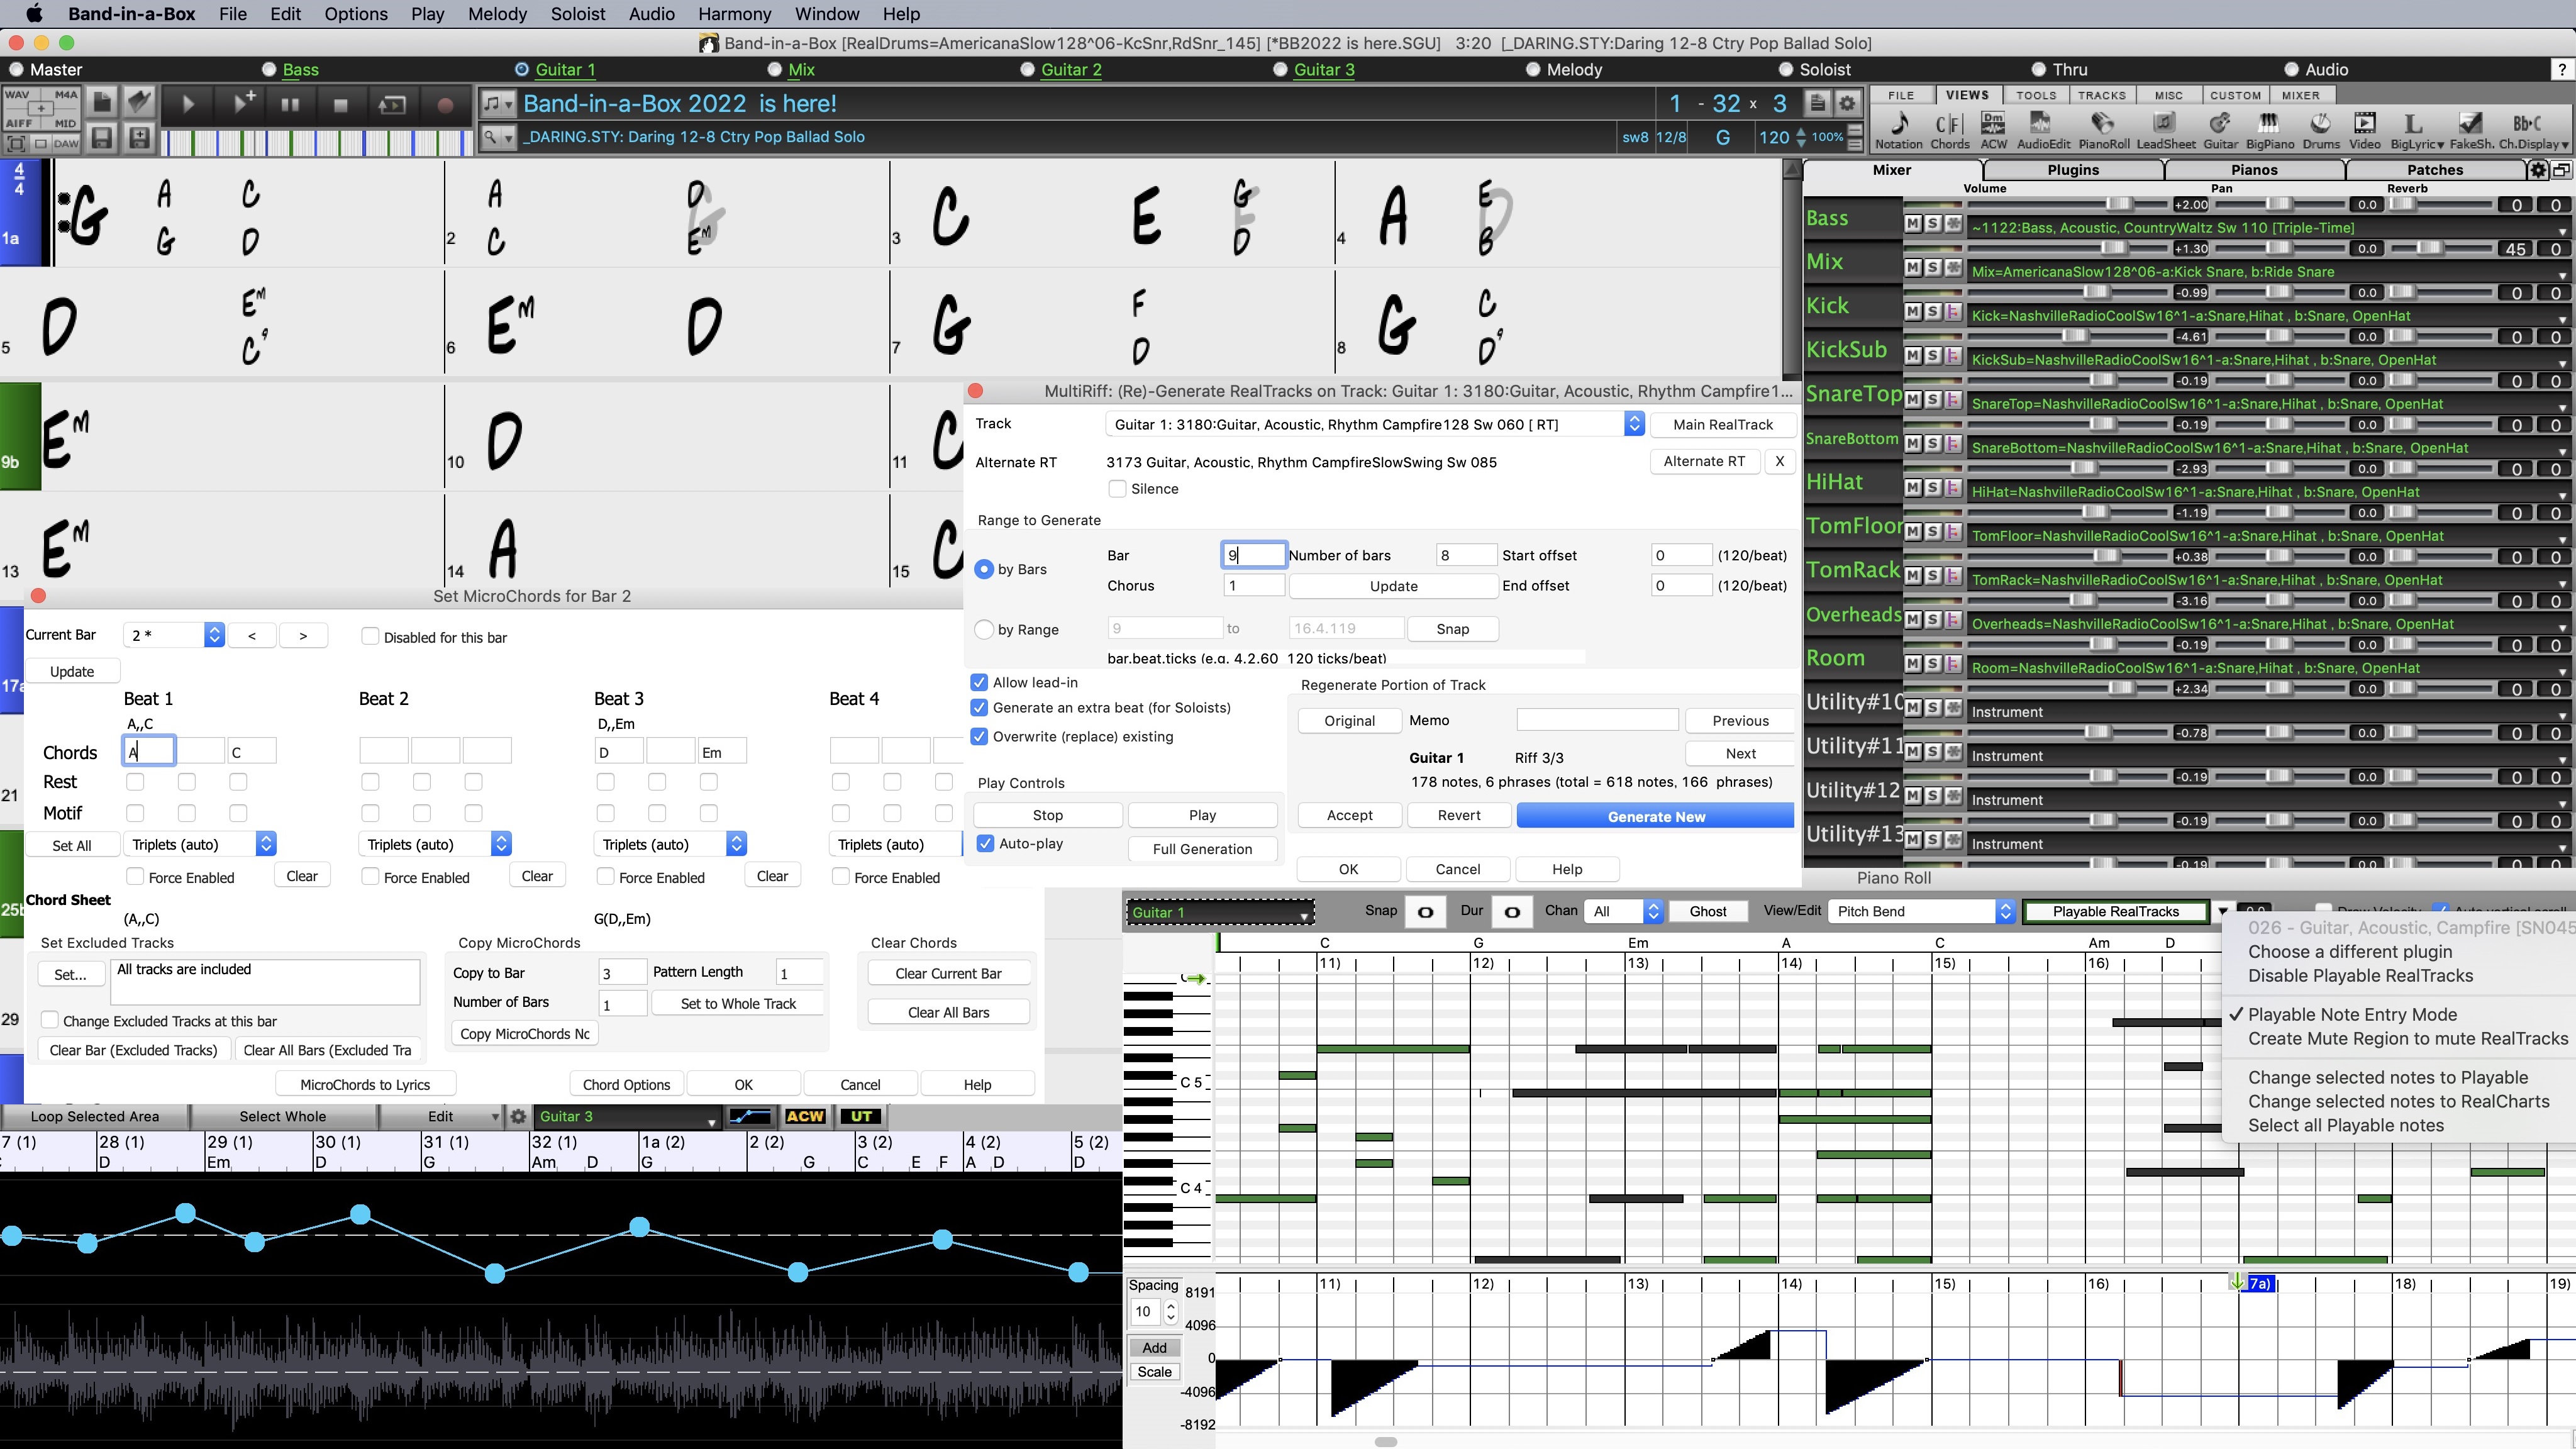Open the AudioEdit view icon
Viewport: 2576px width, 1449px height.
coord(2043,130)
